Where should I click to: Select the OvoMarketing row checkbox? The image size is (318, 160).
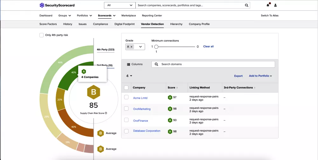click(126, 108)
